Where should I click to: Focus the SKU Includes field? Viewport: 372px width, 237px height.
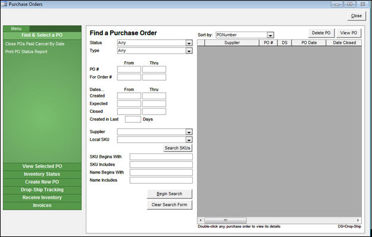click(x=161, y=165)
